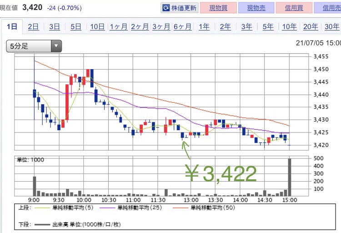
Task: Click the 13:00 time axis label
Action: (x=191, y=200)
